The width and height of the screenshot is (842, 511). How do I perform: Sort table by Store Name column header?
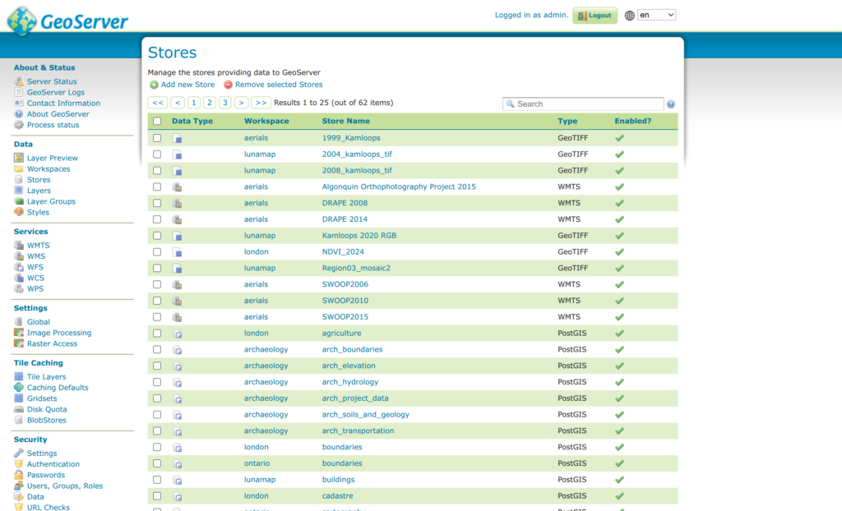[345, 121]
